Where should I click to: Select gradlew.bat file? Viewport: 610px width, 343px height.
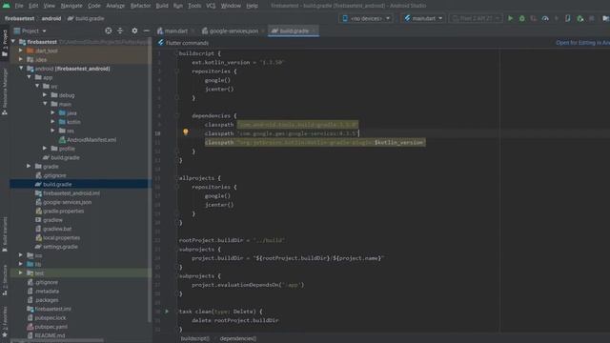[x=53, y=229]
